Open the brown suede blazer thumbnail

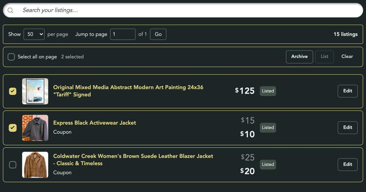click(x=35, y=165)
